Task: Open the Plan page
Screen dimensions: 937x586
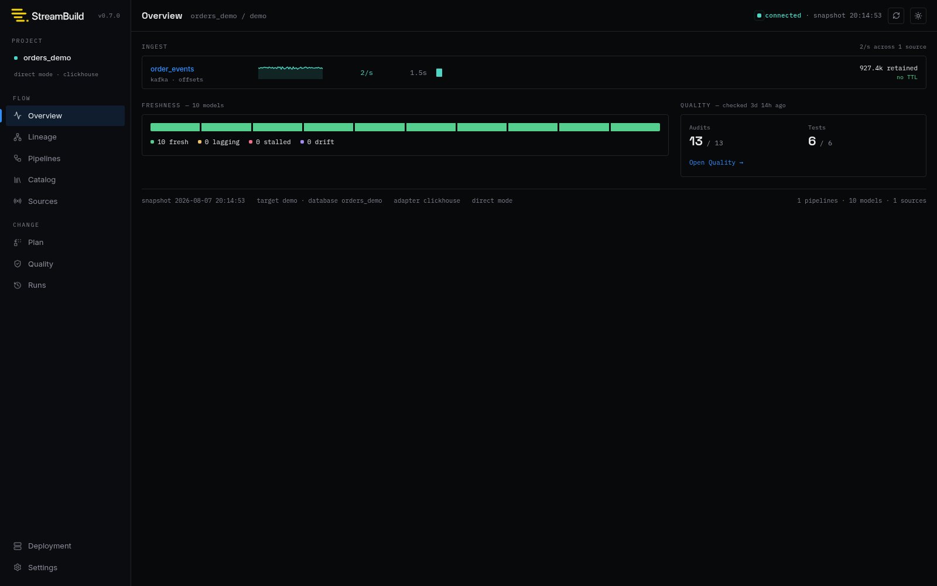Action: tap(65, 243)
